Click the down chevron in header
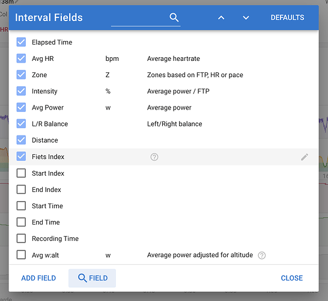The width and height of the screenshot is (328, 301). tap(246, 18)
